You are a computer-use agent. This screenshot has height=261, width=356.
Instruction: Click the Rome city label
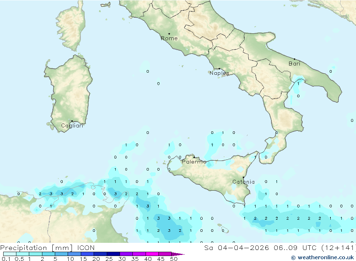169,38
